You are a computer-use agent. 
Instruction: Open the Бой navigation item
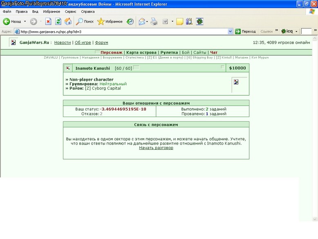pyautogui.click(x=186, y=52)
